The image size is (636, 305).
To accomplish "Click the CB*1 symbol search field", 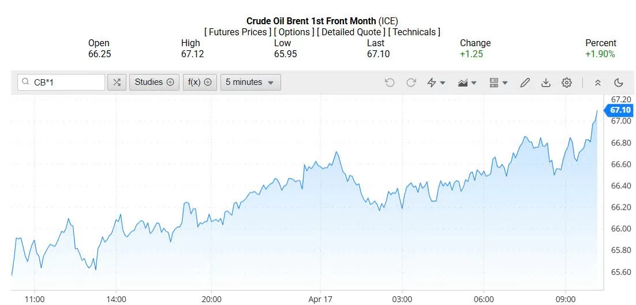I will click(62, 83).
